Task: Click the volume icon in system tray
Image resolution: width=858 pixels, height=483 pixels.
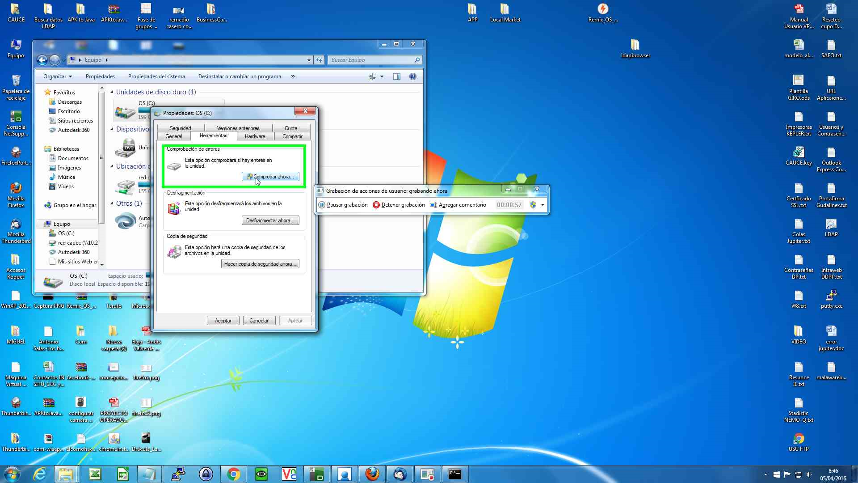Action: (x=809, y=475)
